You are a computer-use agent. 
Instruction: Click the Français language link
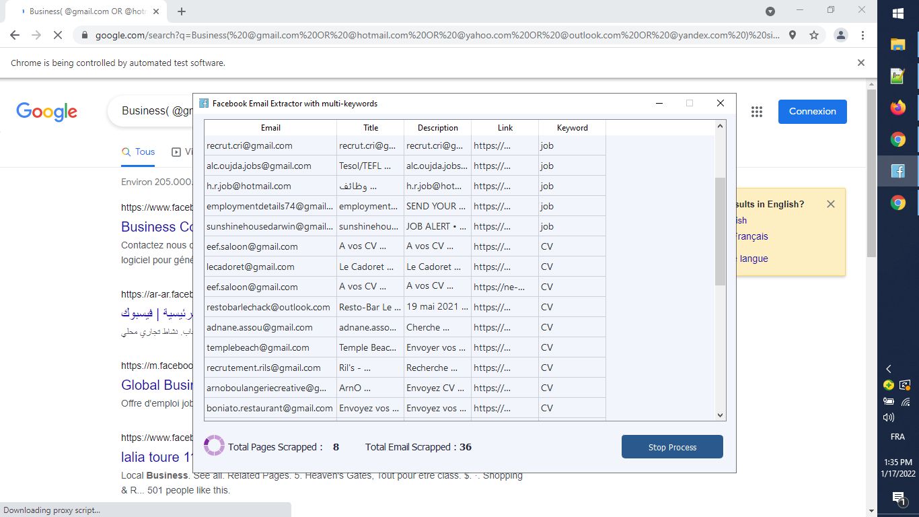point(751,236)
